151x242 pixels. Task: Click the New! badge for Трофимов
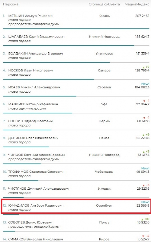point(145,168)
